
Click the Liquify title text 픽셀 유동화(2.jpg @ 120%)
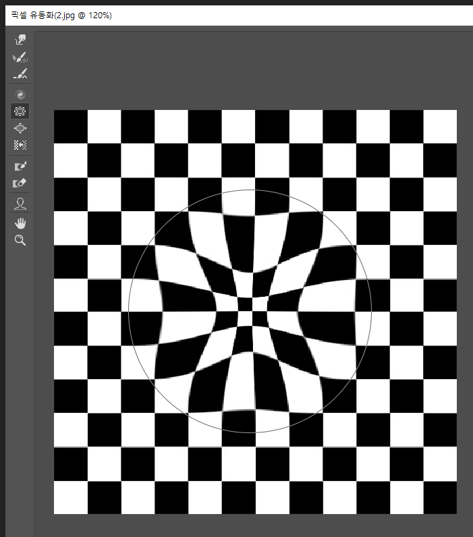61,16
